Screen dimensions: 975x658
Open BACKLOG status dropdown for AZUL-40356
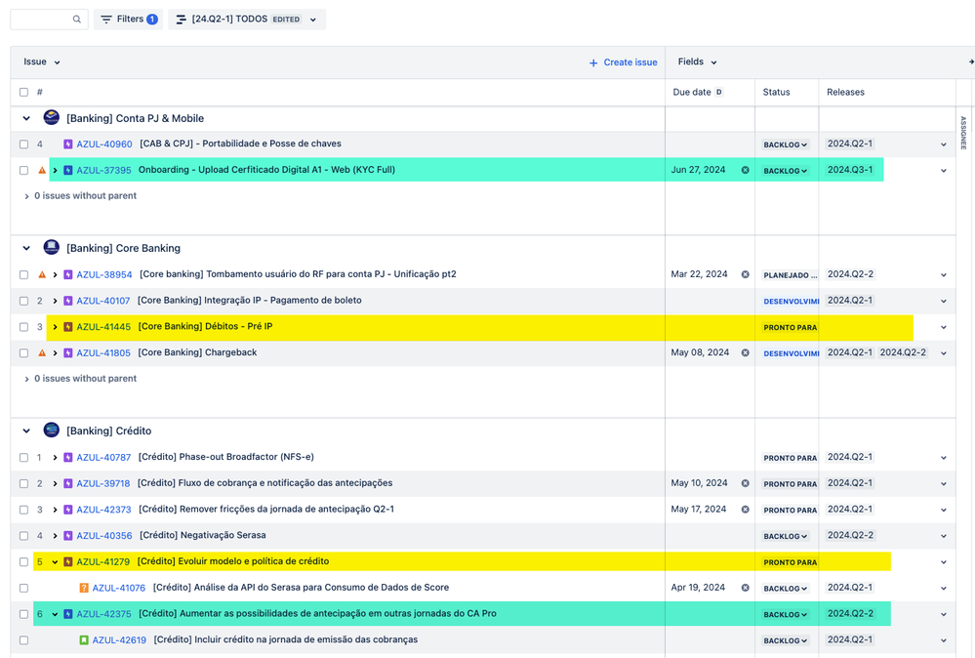click(x=786, y=537)
